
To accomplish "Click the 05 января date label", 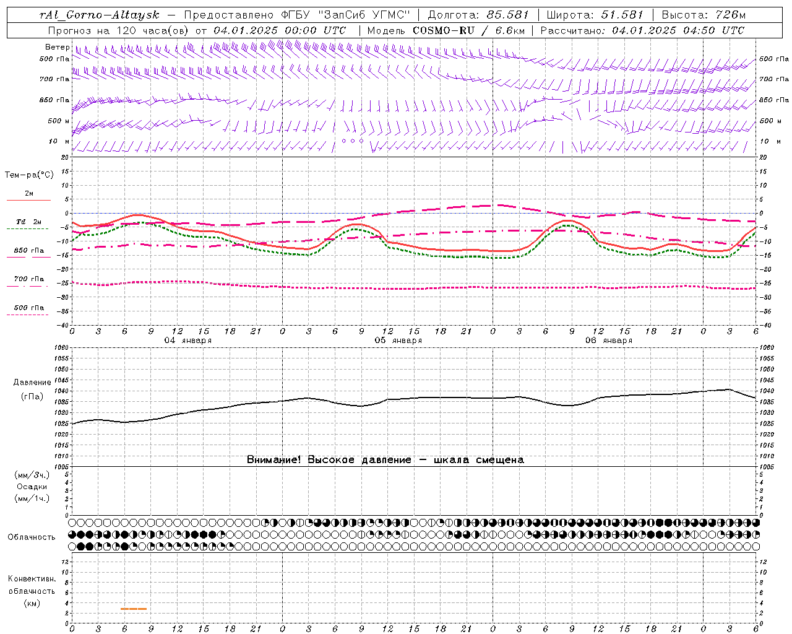I will point(398,340).
